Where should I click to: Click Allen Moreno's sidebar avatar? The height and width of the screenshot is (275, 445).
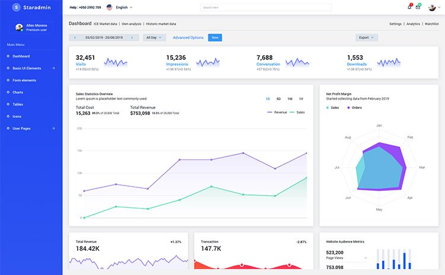(x=20, y=27)
